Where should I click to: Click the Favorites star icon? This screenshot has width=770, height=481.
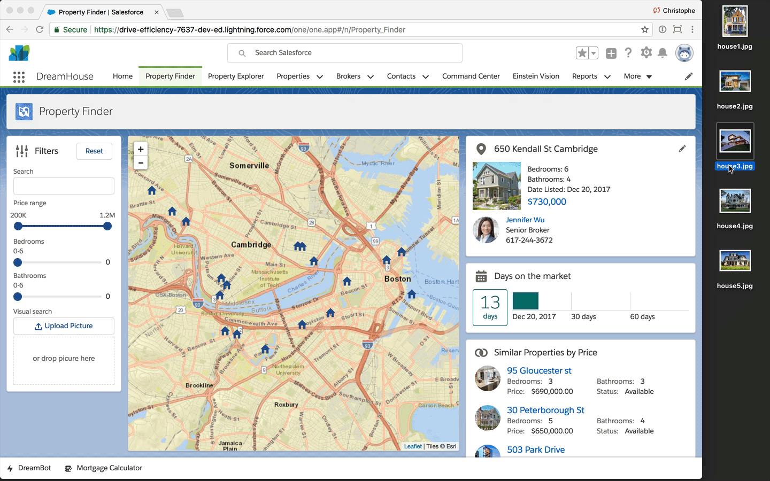point(582,53)
